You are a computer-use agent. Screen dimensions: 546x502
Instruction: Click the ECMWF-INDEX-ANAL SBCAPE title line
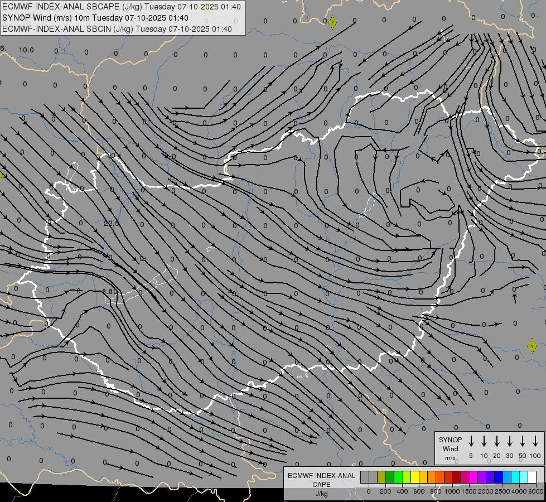click(122, 7)
